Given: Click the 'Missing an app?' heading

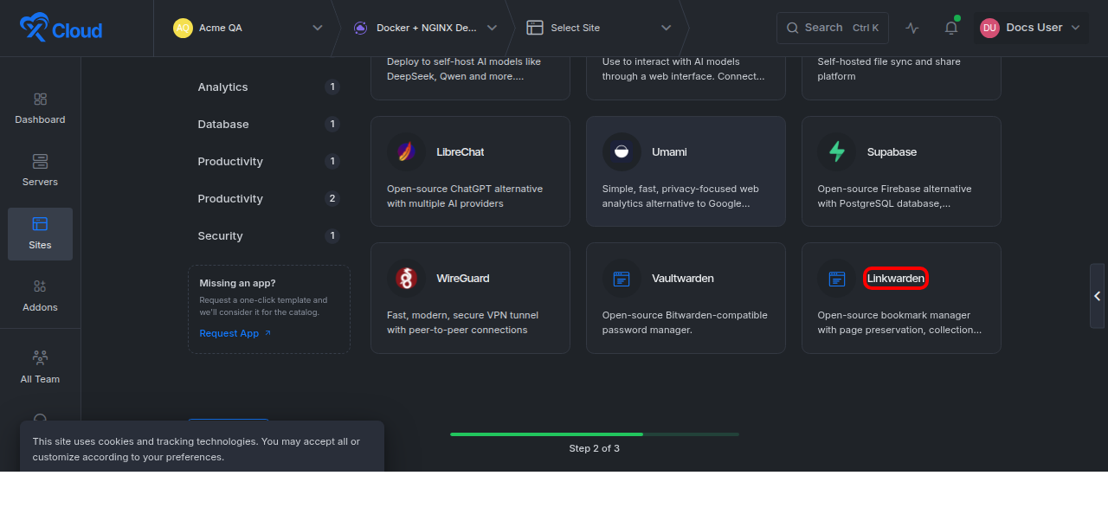Looking at the screenshot, I should point(238,283).
